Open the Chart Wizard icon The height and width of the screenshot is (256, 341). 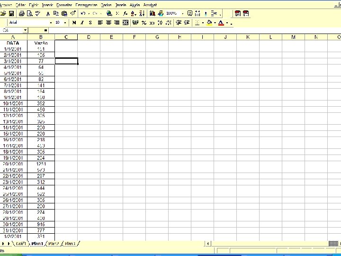coord(152,13)
